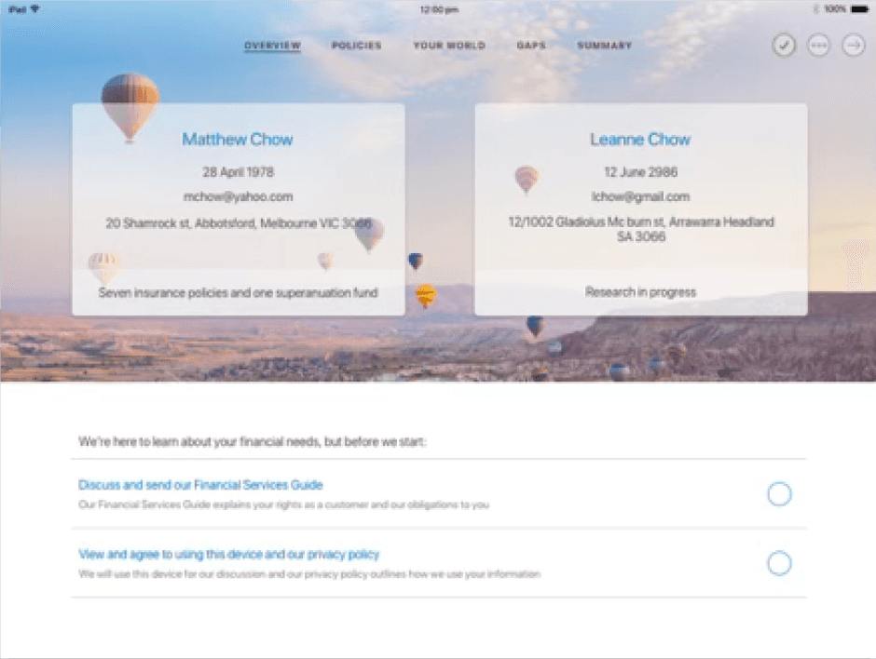
Task: Open Leanne Chow's profile name
Action: tap(640, 139)
